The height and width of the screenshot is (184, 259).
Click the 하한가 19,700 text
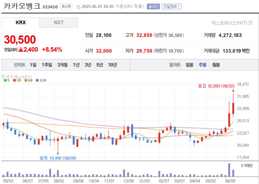168,51
